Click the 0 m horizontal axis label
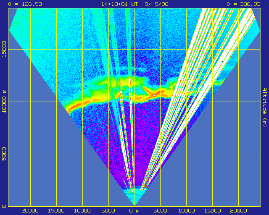Screen dimensions: 269x215 coord(134,211)
